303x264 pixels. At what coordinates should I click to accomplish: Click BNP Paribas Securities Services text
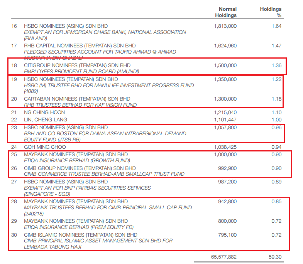tap(87, 188)
